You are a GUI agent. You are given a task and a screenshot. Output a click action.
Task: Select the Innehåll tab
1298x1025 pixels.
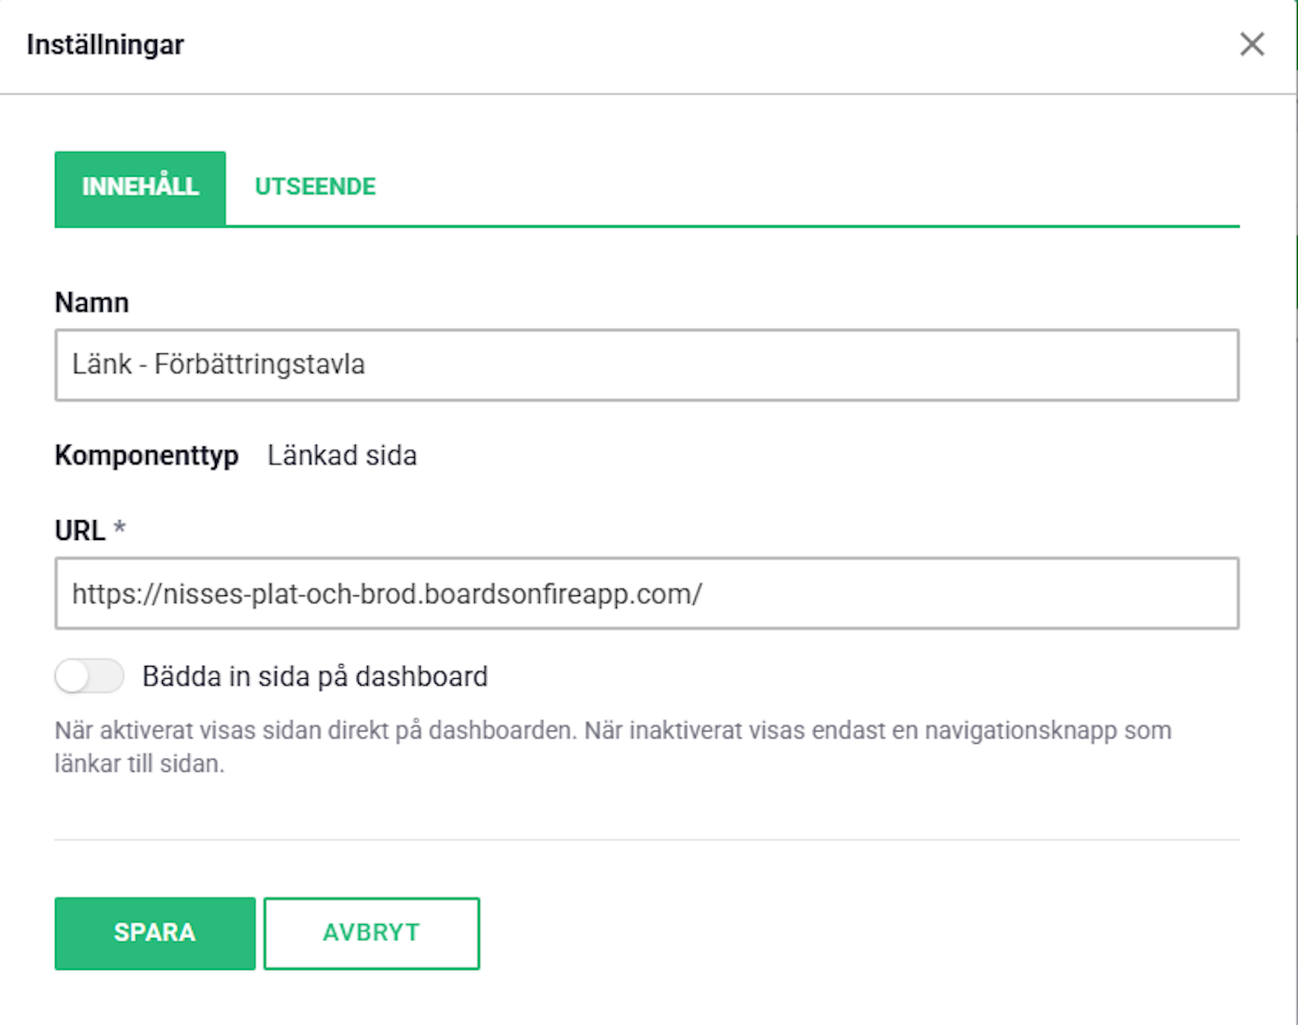point(140,188)
